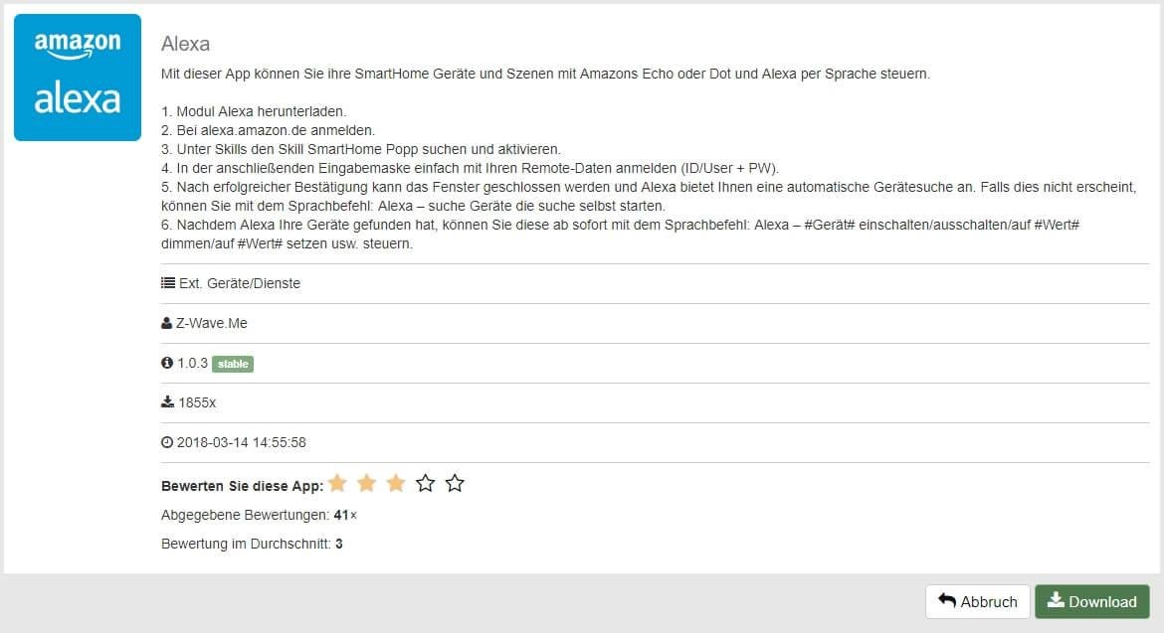Select the third rating star
The height and width of the screenshot is (633, 1164).
(396, 484)
